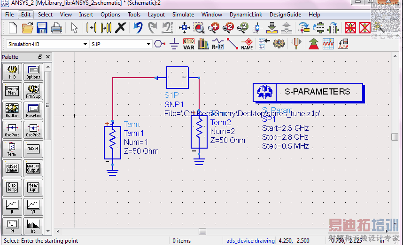The height and width of the screenshot is (245, 403).
Task: Open the Tools menu
Action: point(134,15)
